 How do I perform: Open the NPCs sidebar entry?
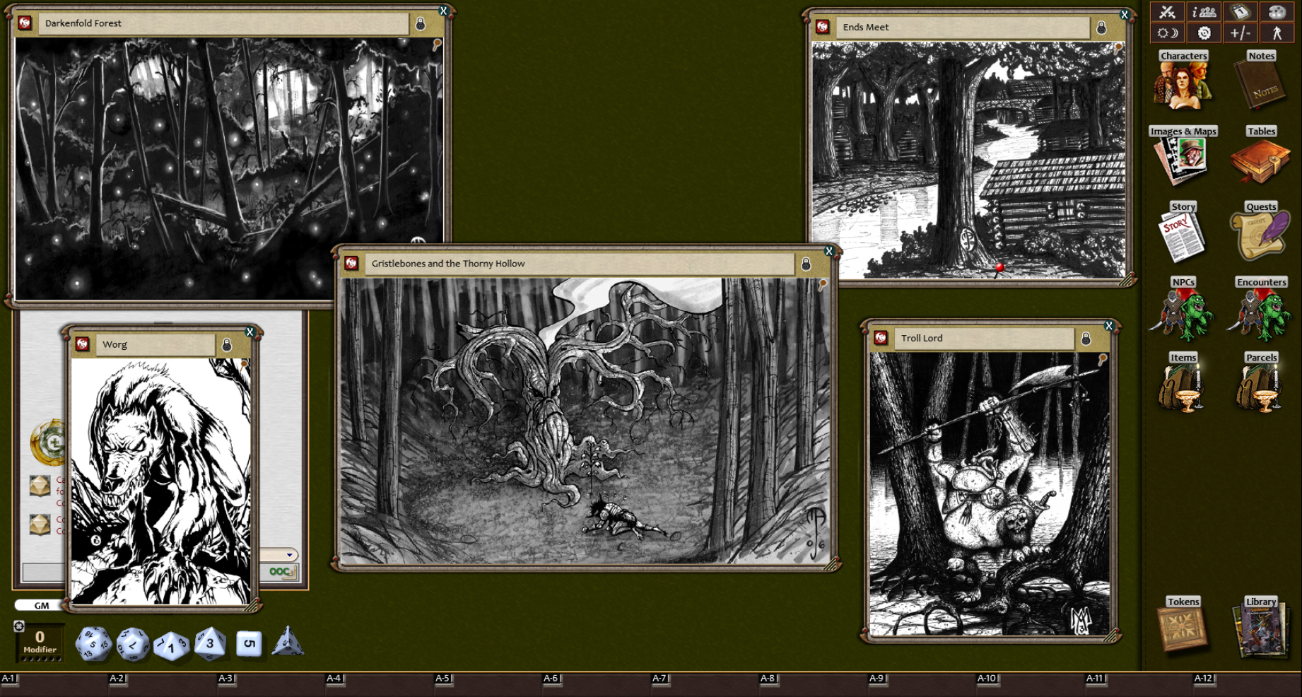click(1181, 311)
